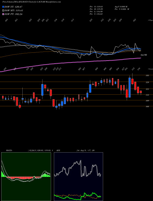Click the 'Avg V: 0.003 M' volume text
Image resolution: width=153 pixels, height=201 pixels.
pyautogui.click(x=121, y=6)
